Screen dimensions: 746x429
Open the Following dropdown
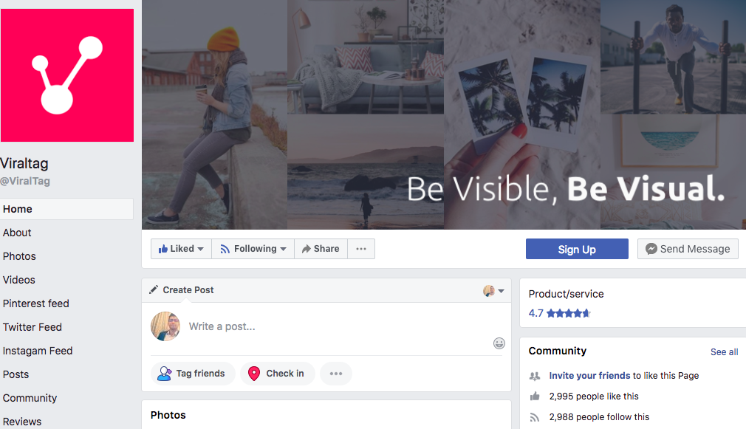[253, 249]
